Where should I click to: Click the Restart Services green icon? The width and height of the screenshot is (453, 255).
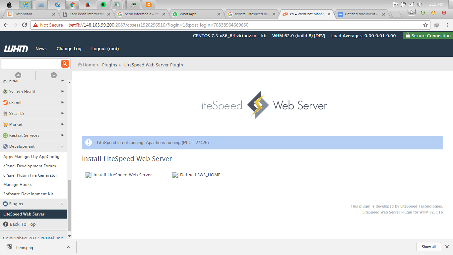[x=5, y=135]
